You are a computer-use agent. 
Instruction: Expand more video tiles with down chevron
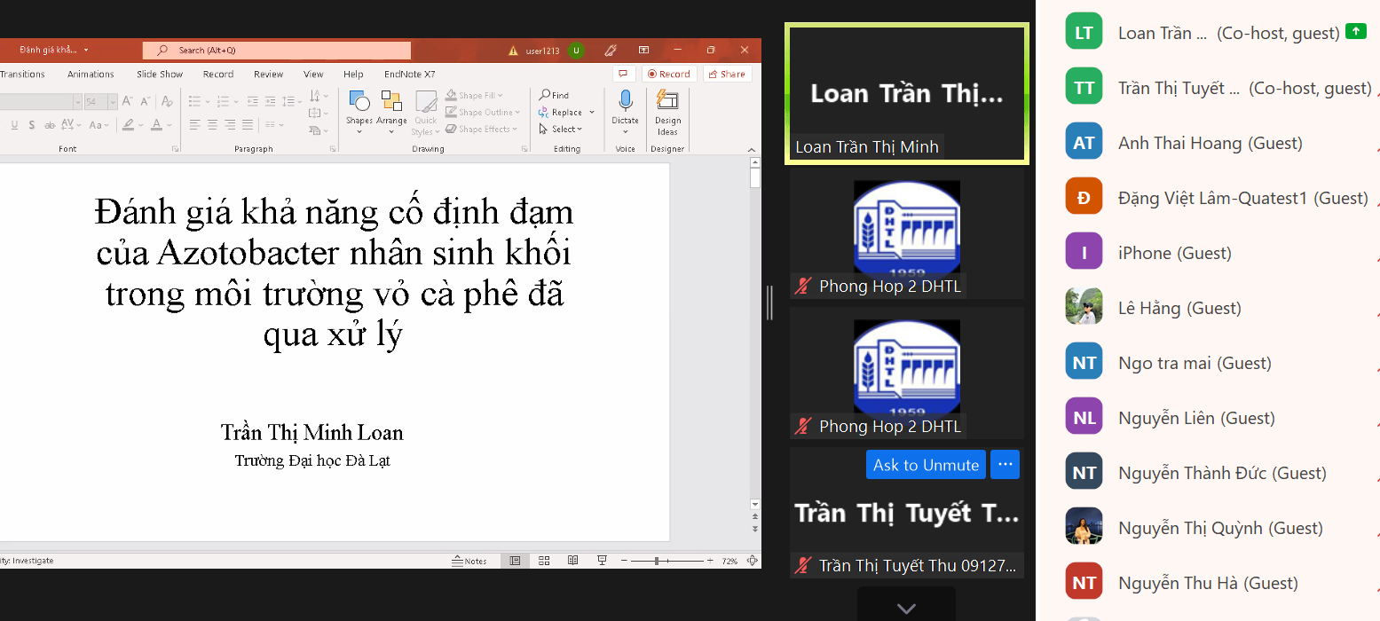905,608
